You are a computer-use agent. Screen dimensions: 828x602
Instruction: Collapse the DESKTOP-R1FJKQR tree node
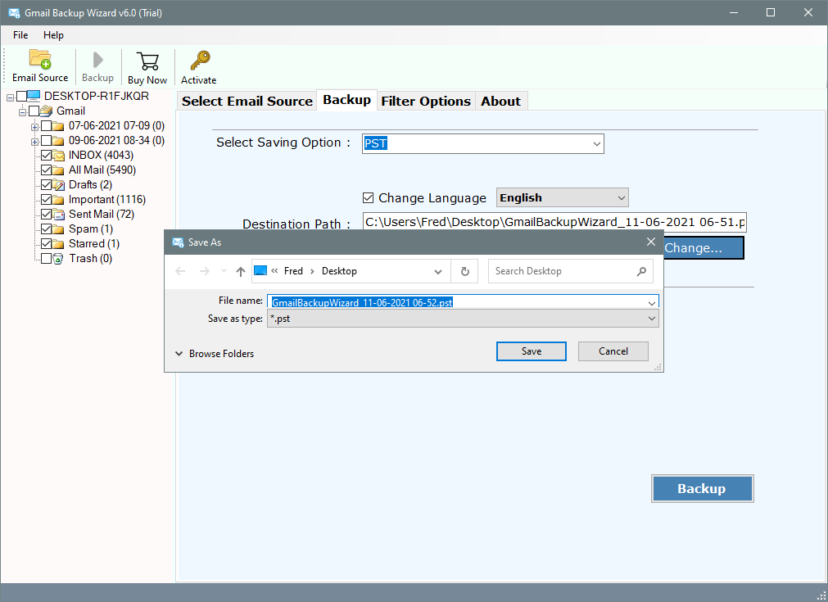pos(10,97)
